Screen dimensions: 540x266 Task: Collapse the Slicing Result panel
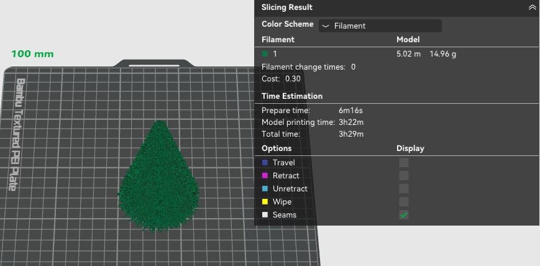click(x=532, y=7)
